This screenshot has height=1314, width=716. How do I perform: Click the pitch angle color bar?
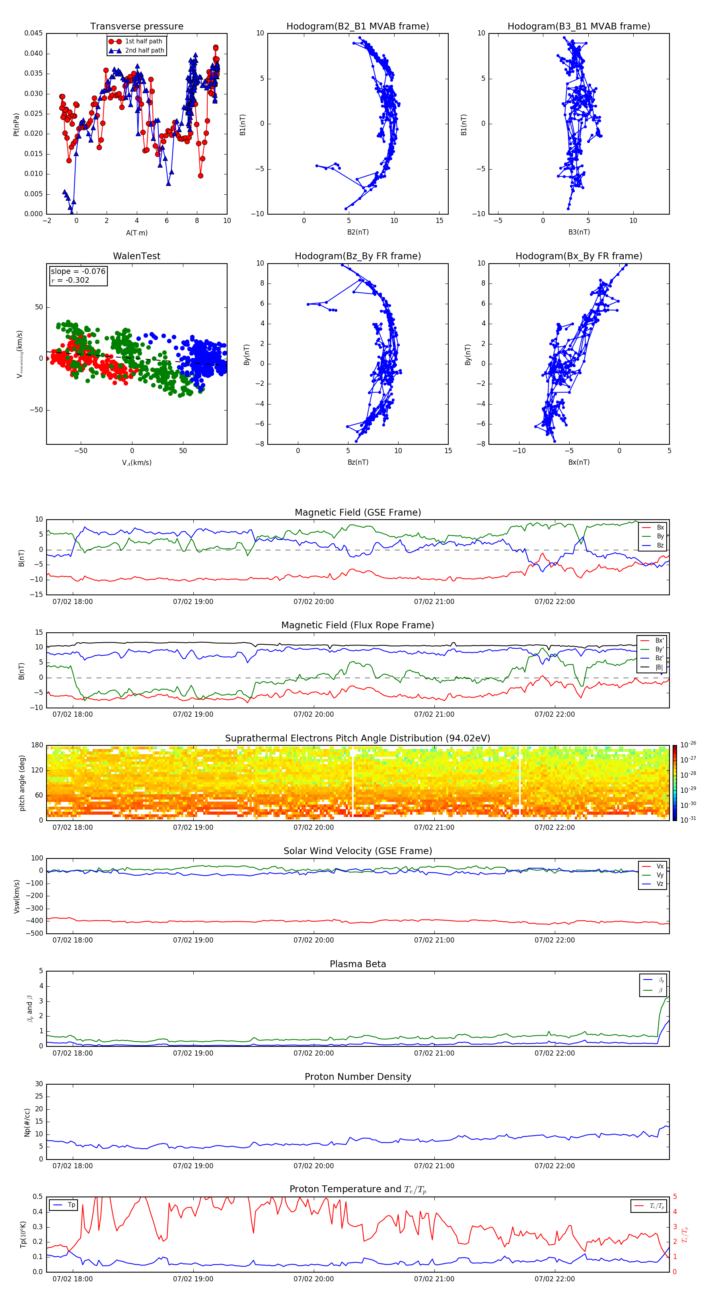click(675, 782)
